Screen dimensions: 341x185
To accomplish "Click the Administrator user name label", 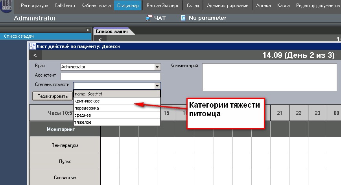I will coord(35,18).
